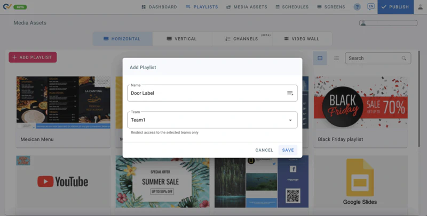Open the social media forest playlist thumbnail
The height and width of the screenshot is (216, 427).
(x=262, y=181)
